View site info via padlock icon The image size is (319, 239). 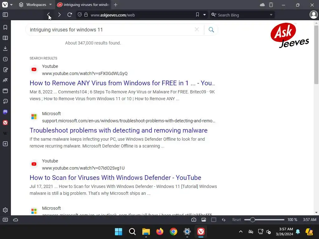click(x=86, y=15)
